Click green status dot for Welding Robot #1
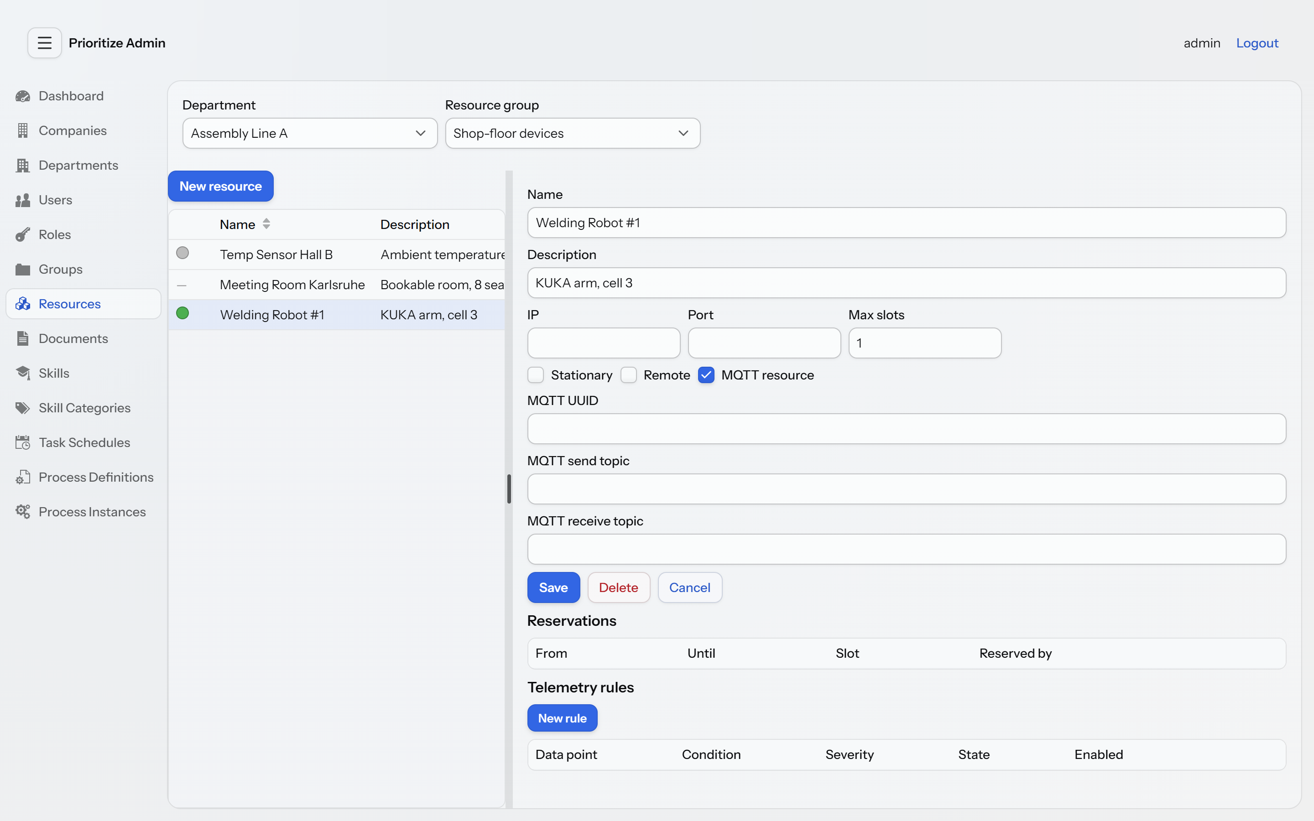This screenshot has height=821, width=1314. (x=182, y=313)
